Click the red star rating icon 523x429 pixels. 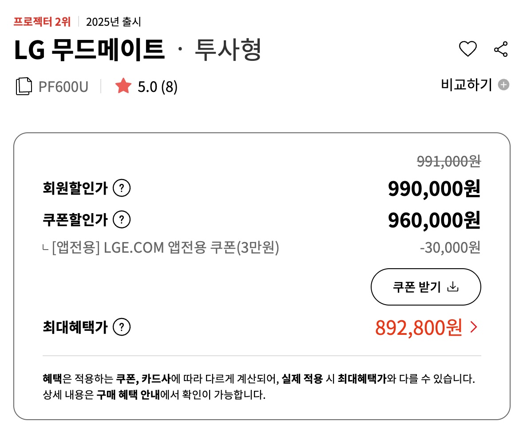[x=123, y=86]
